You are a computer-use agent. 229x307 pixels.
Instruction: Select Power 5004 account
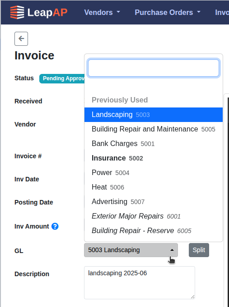[x=154, y=172]
